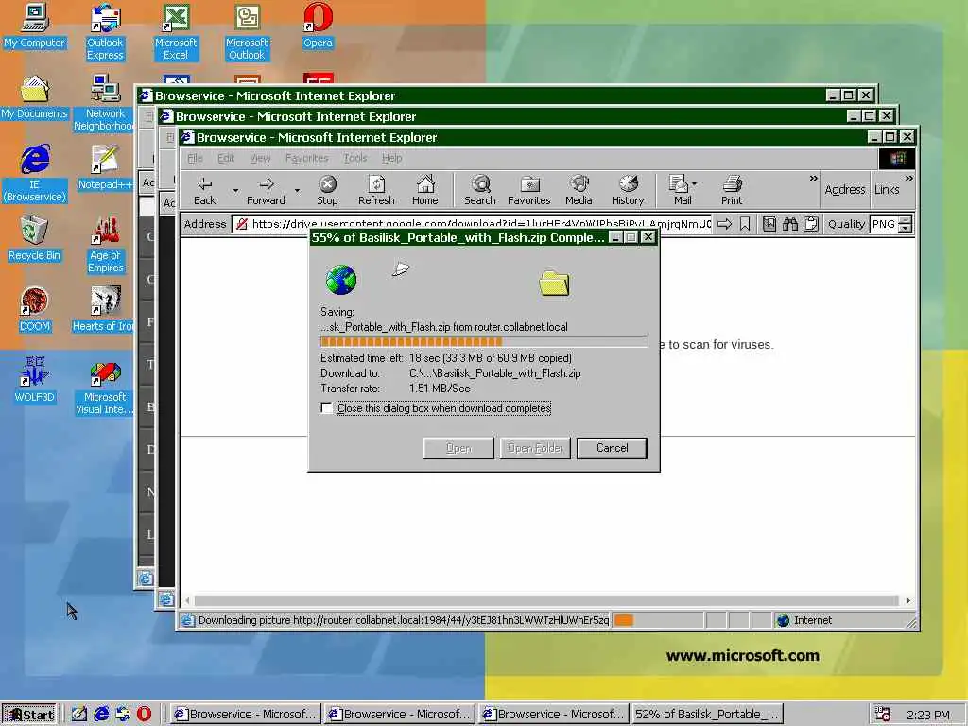
Task: Expand the toolbar overflow chevron after Print
Action: coord(813,179)
